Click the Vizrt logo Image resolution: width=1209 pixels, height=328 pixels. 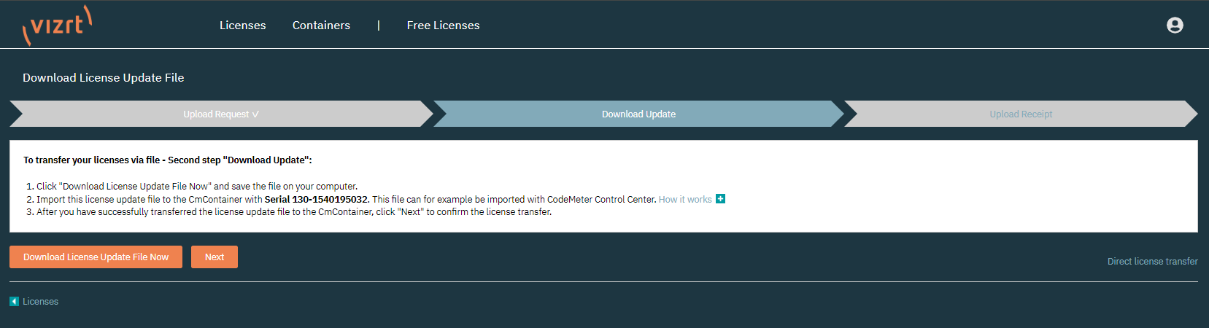pyautogui.click(x=58, y=26)
